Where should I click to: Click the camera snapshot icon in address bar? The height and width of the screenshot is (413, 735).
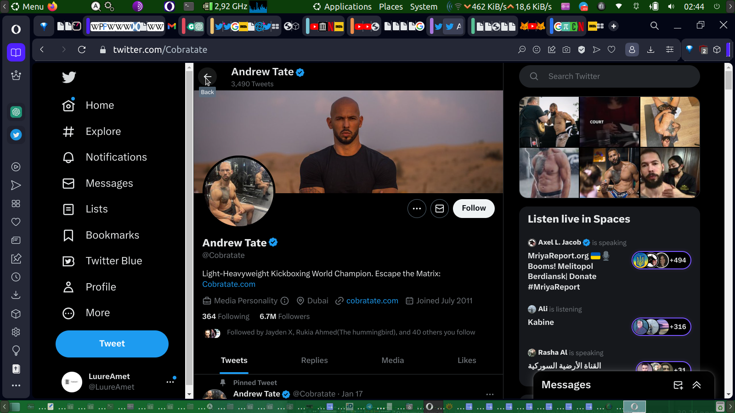click(x=566, y=50)
